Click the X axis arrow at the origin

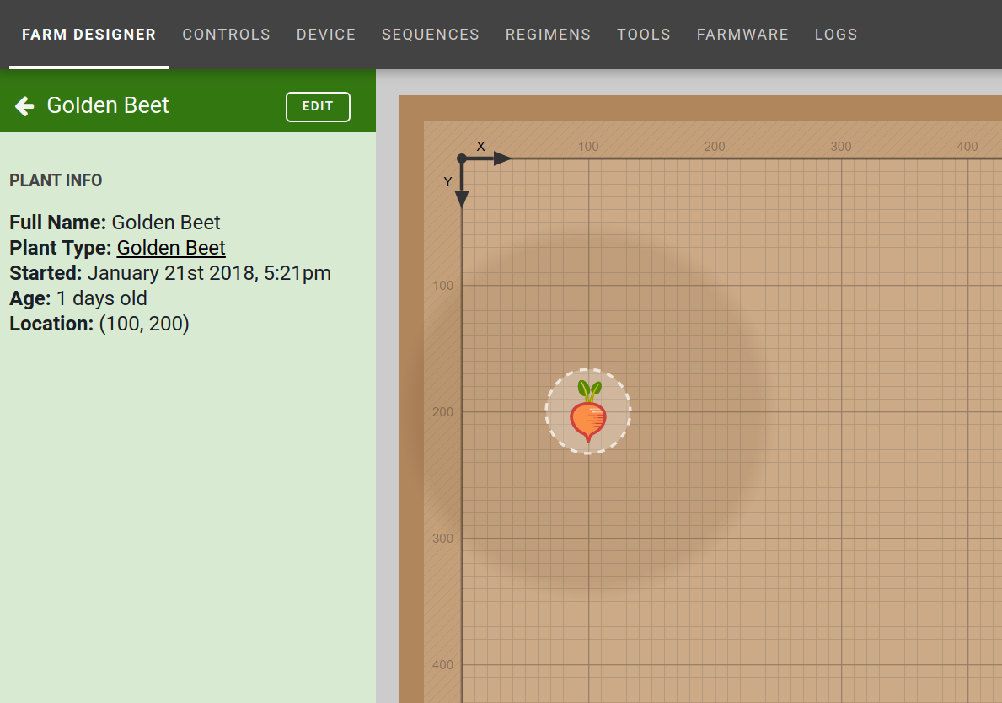[501, 158]
